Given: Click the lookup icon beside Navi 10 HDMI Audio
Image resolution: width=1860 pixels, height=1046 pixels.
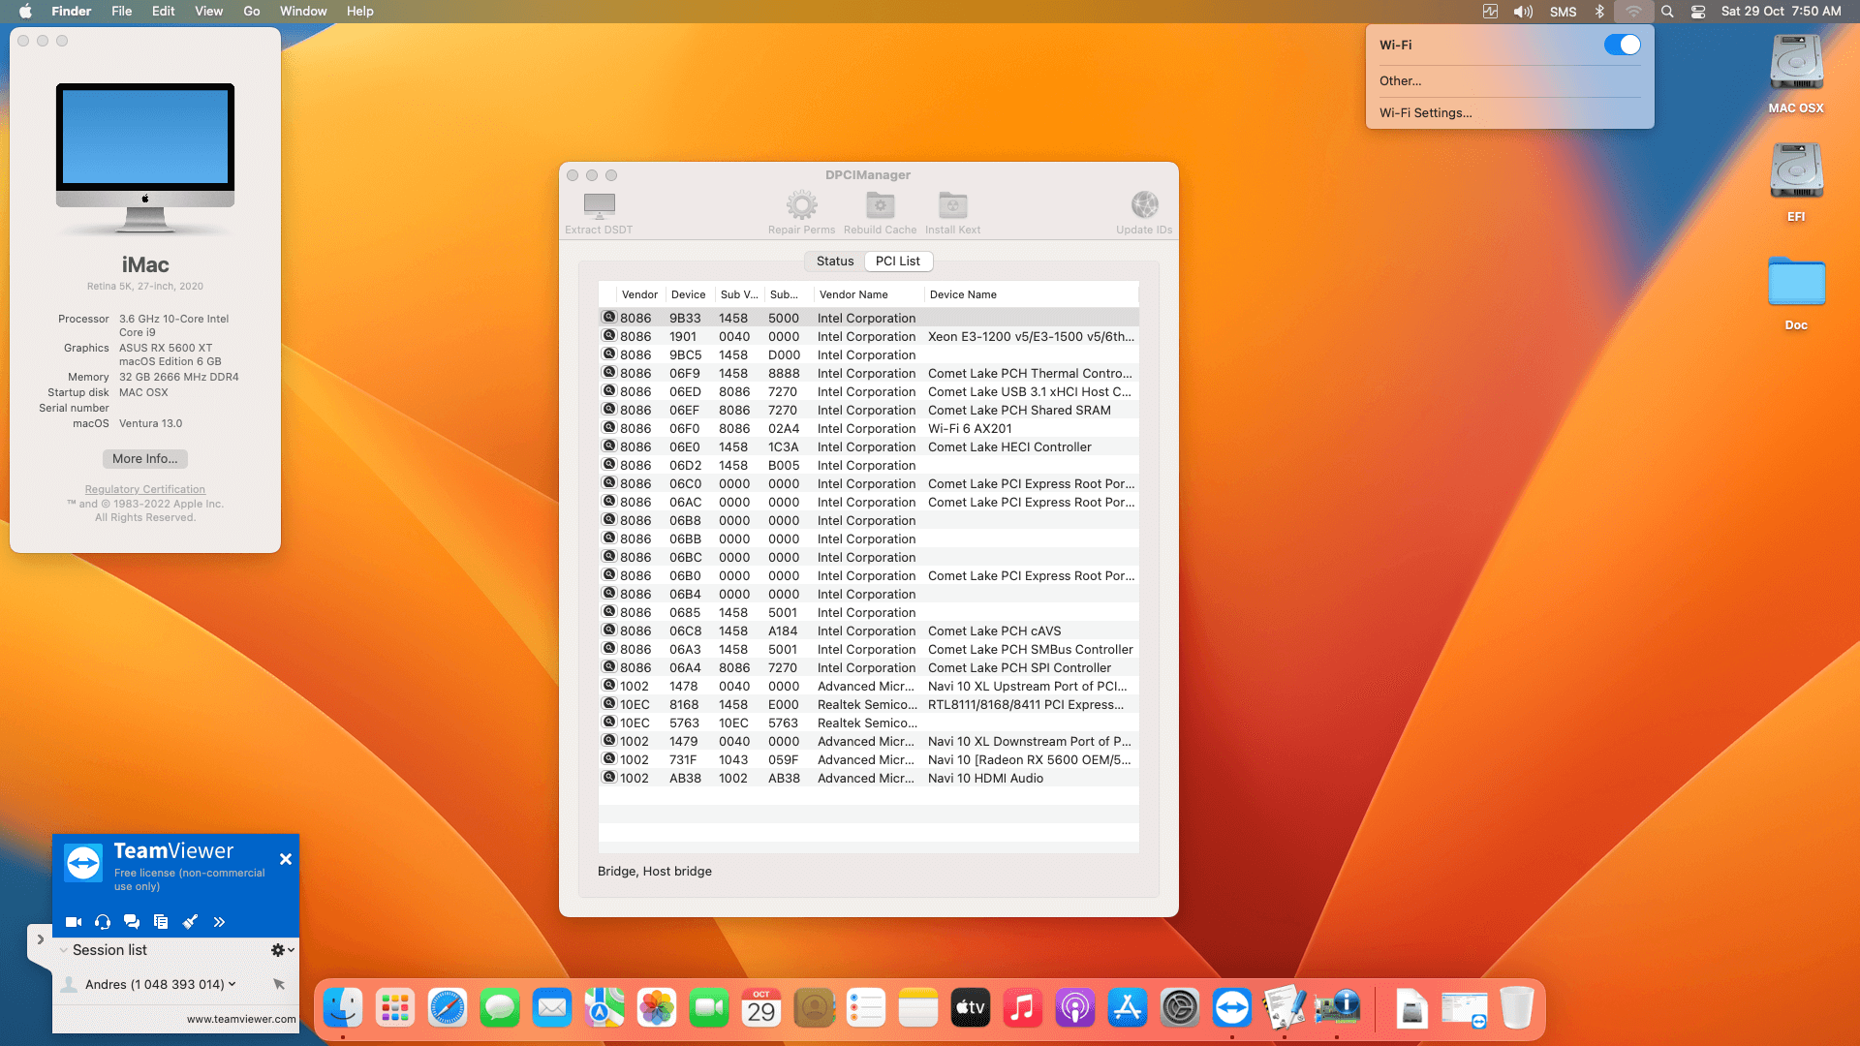Looking at the screenshot, I should pos(609,777).
